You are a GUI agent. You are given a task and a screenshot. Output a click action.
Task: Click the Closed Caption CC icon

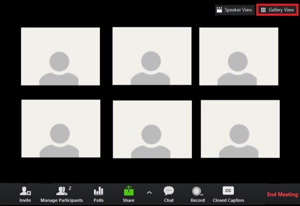point(228,190)
